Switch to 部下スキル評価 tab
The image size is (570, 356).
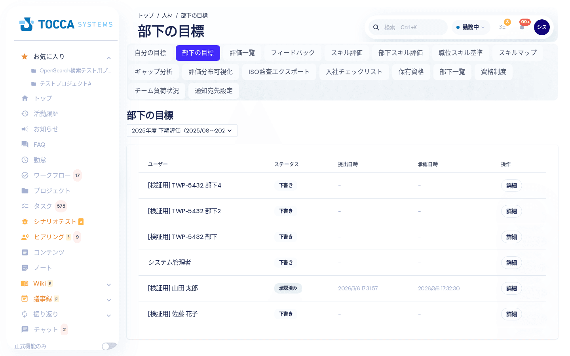[401, 53]
